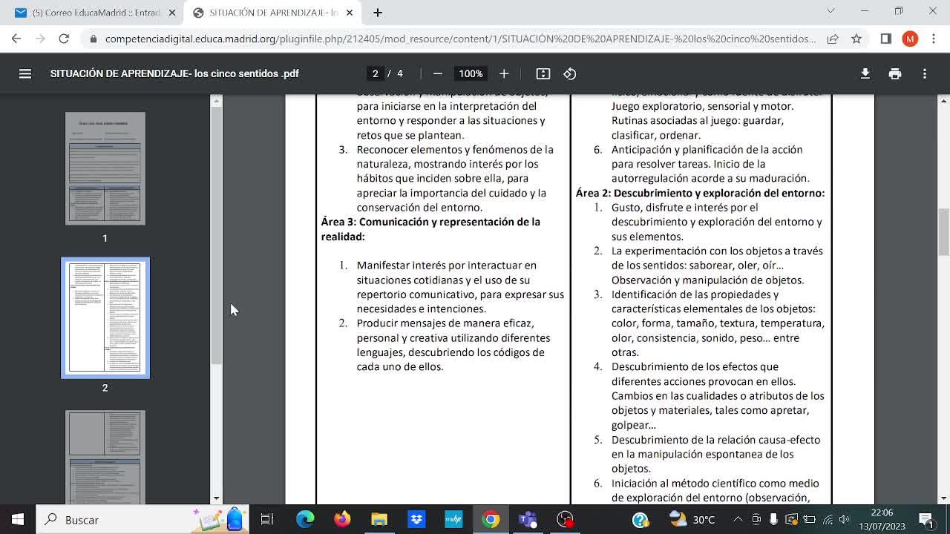
Task: Launch Firefox from the taskbar
Action: 342,519
